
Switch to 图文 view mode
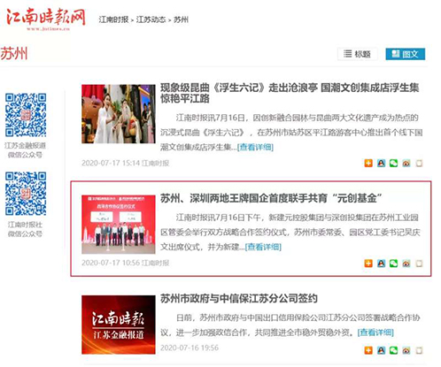coord(406,54)
